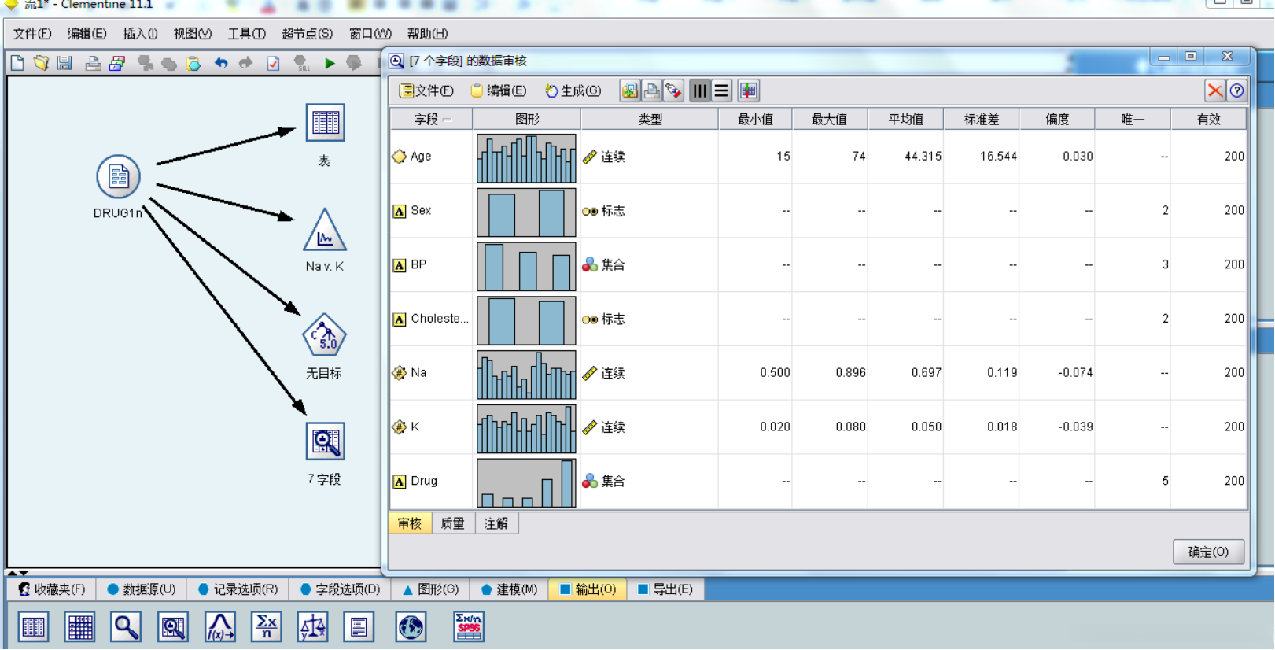Open the 生成(G) dropdown in data audit window
1275x650 pixels.
coord(573,91)
